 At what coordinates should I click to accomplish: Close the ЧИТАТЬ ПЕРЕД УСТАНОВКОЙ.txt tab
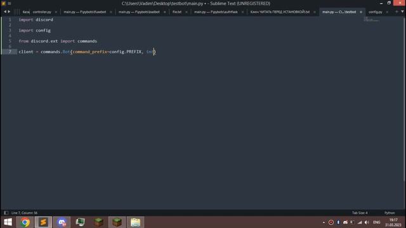pyautogui.click(x=315, y=12)
